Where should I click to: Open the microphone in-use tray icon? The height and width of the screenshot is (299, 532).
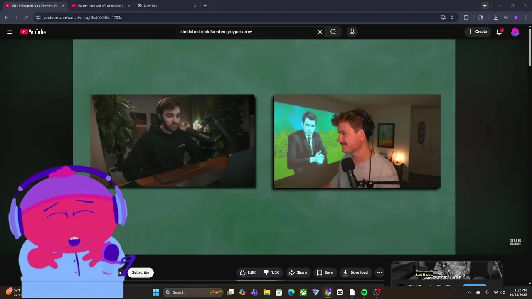[487, 292]
